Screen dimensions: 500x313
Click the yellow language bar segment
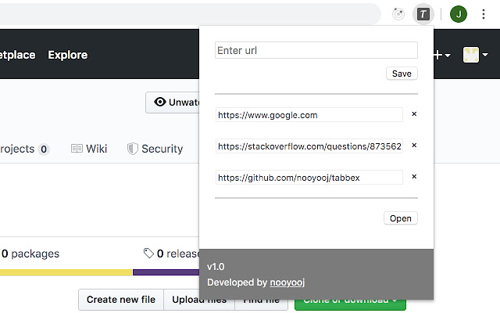(x=66, y=272)
